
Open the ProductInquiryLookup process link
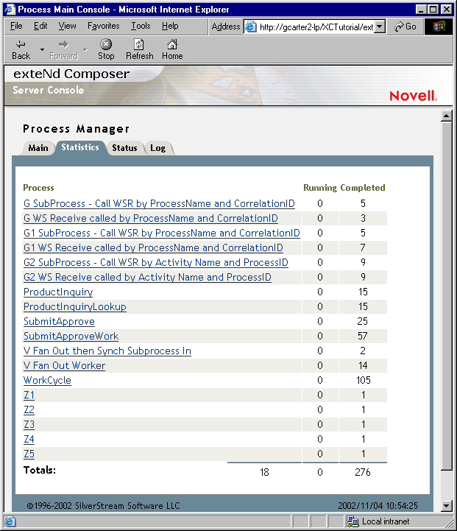click(x=75, y=307)
